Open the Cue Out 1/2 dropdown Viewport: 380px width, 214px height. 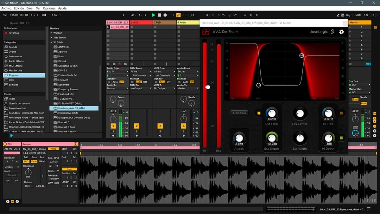click(x=359, y=85)
